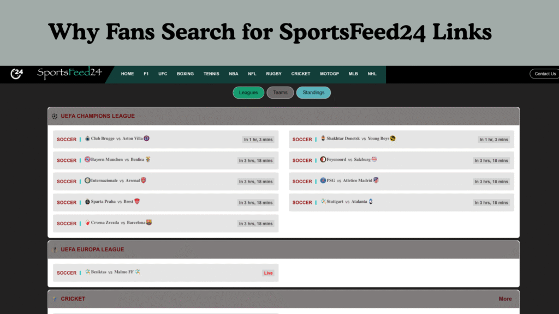Click the PSG team crest
Viewport: 559px width, 314px height.
coord(323,180)
